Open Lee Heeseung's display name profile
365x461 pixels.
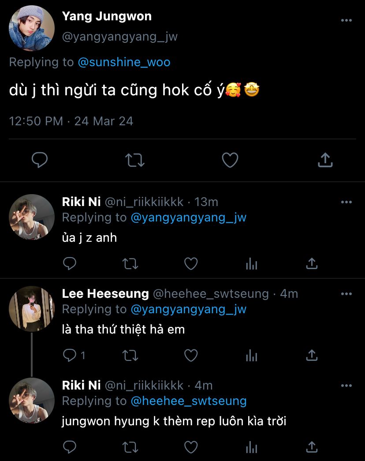tap(105, 293)
